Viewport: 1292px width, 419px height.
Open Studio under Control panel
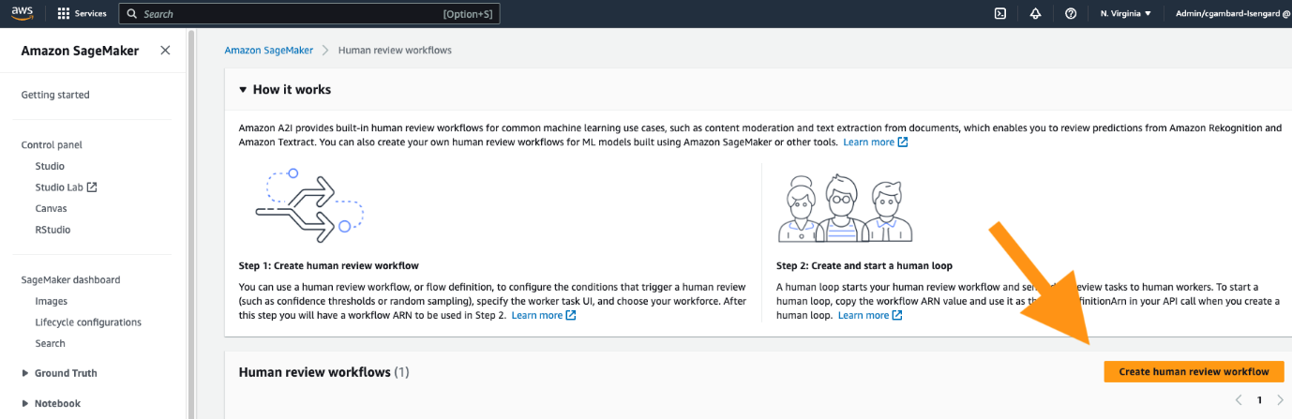pyautogui.click(x=50, y=166)
